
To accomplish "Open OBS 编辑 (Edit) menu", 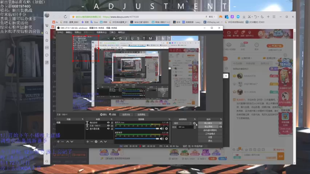I will [69, 32].
